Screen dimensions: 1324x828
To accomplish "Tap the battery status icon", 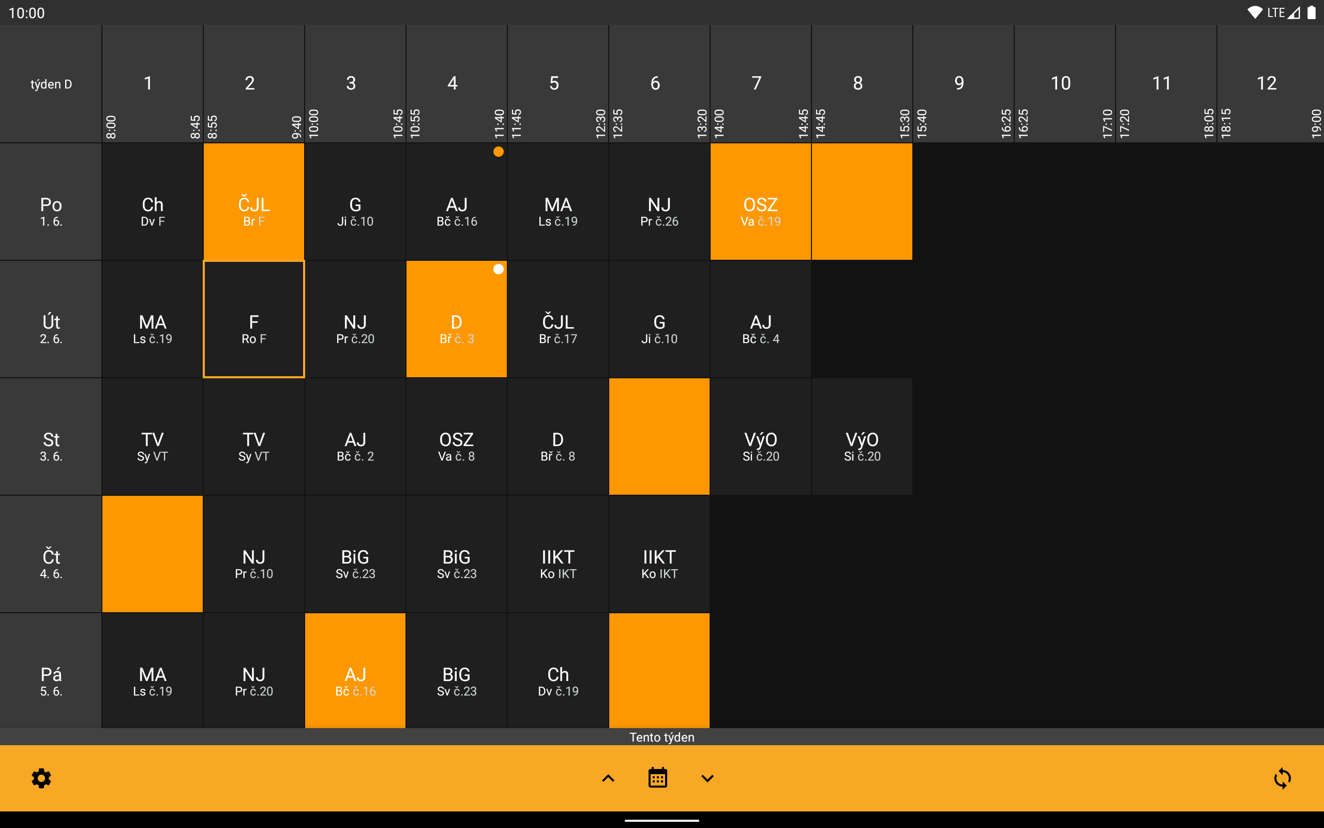I will click(1311, 12).
